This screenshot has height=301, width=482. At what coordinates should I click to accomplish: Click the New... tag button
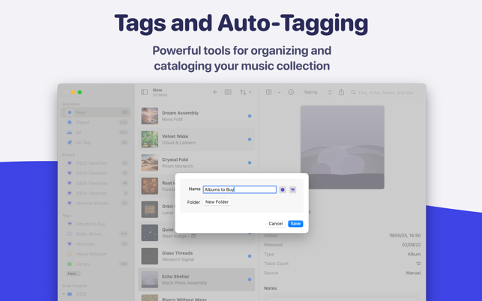(x=73, y=273)
